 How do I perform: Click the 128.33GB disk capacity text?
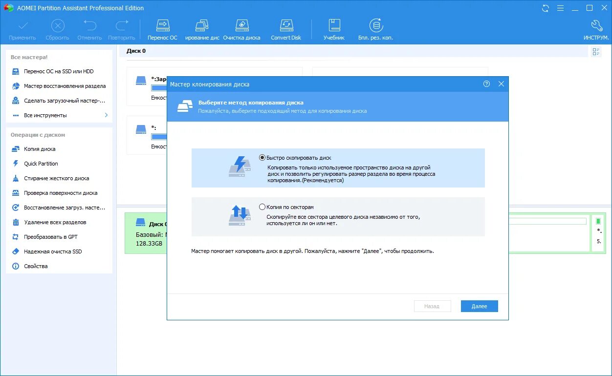point(149,243)
